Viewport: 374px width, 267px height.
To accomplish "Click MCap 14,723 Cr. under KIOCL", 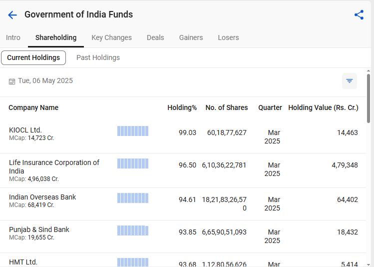I will [32, 138].
